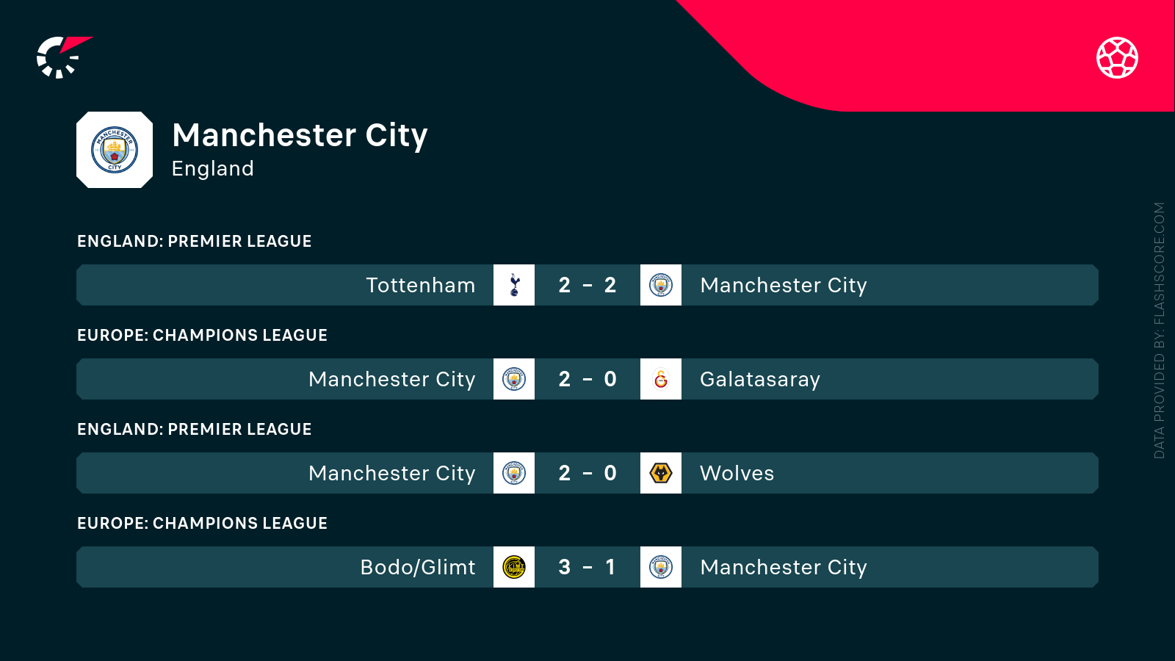Click the Wolves team name
The image size is (1175, 661).
pos(737,473)
